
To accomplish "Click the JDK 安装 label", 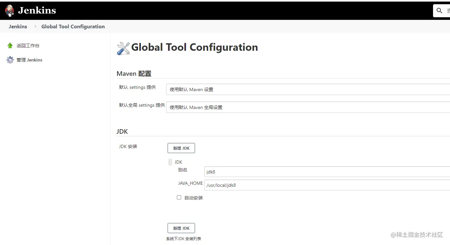I will tap(128, 146).
